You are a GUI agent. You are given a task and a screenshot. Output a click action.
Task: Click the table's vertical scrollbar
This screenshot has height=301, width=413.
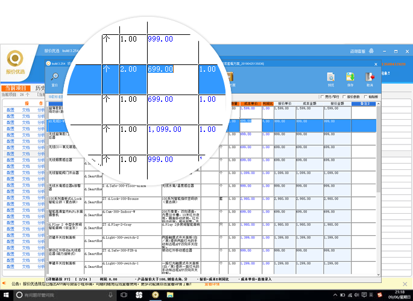click(x=378, y=181)
